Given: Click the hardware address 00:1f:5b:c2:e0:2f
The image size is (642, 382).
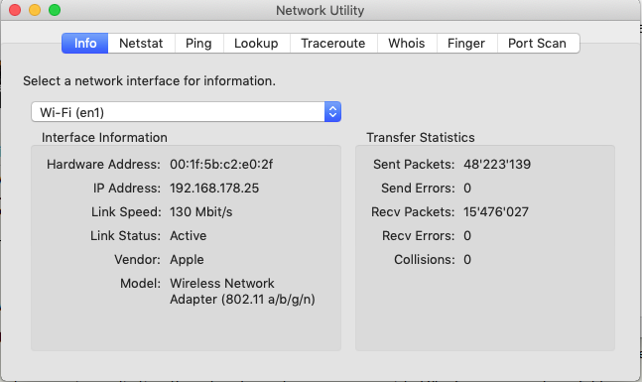Looking at the screenshot, I should tap(221, 164).
